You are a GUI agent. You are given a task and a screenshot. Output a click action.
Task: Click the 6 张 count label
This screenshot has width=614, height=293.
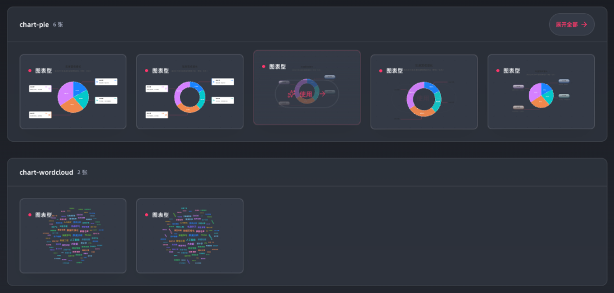[x=58, y=25]
